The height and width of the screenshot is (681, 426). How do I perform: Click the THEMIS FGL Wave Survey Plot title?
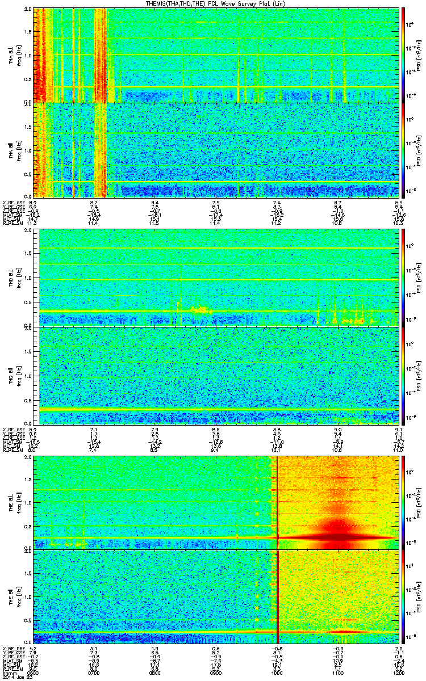click(x=215, y=3)
